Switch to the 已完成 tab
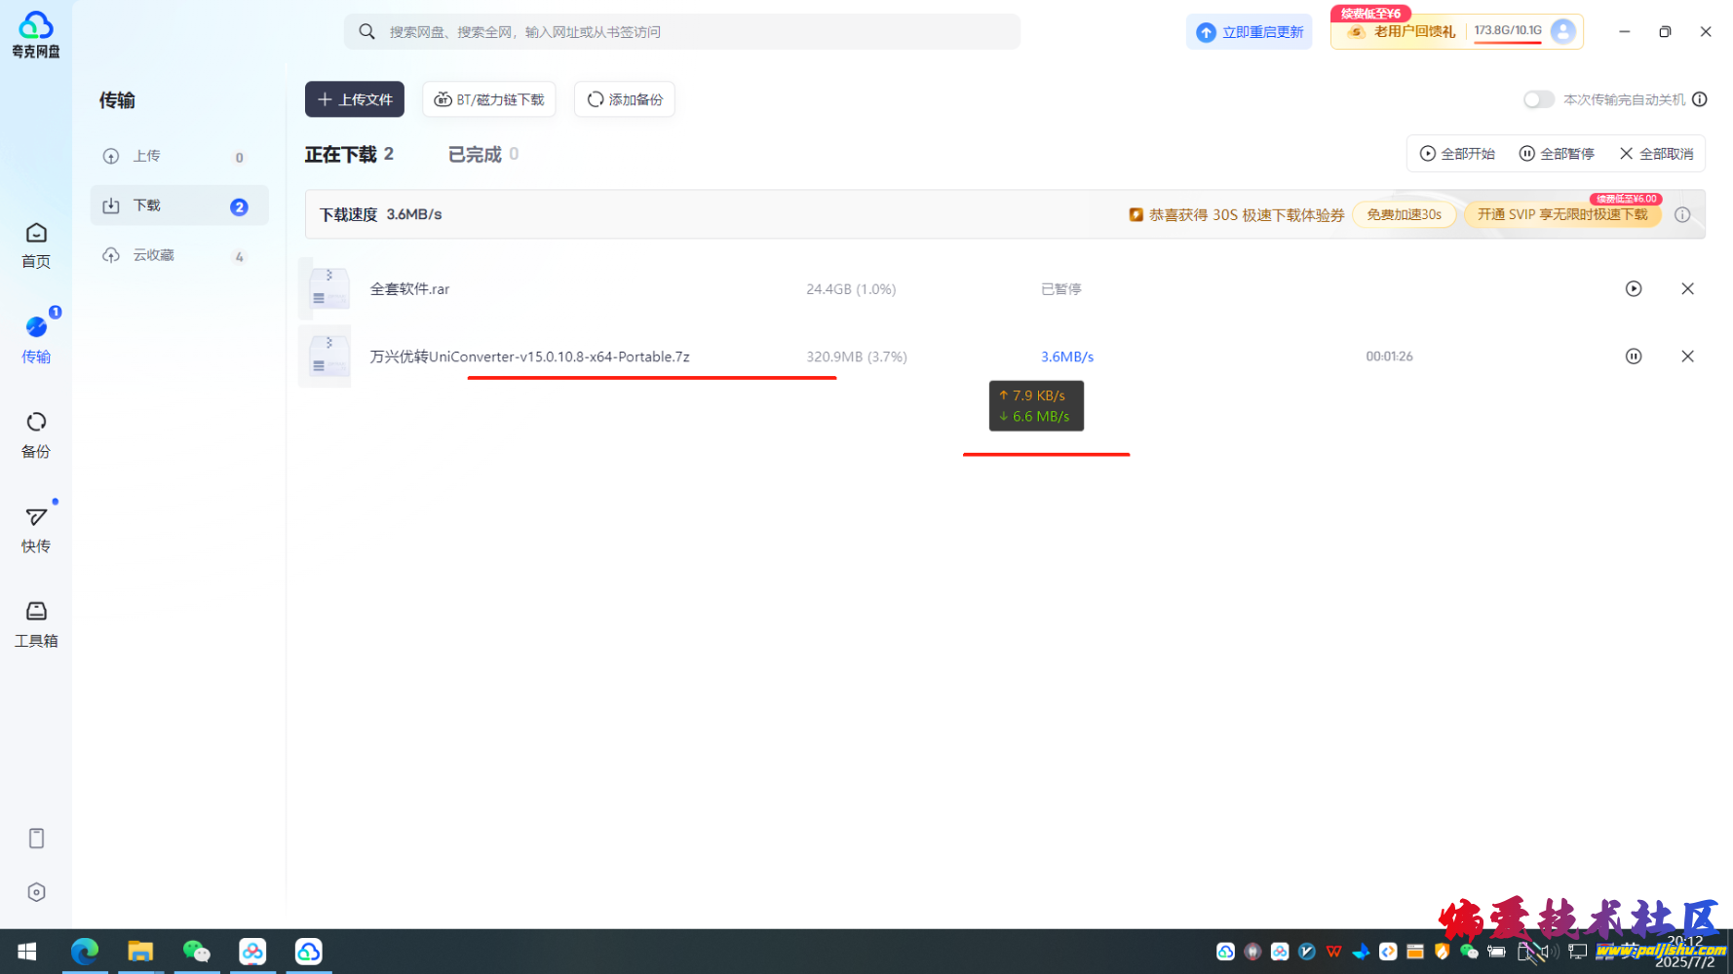Image resolution: width=1733 pixels, height=974 pixels. coord(475,153)
